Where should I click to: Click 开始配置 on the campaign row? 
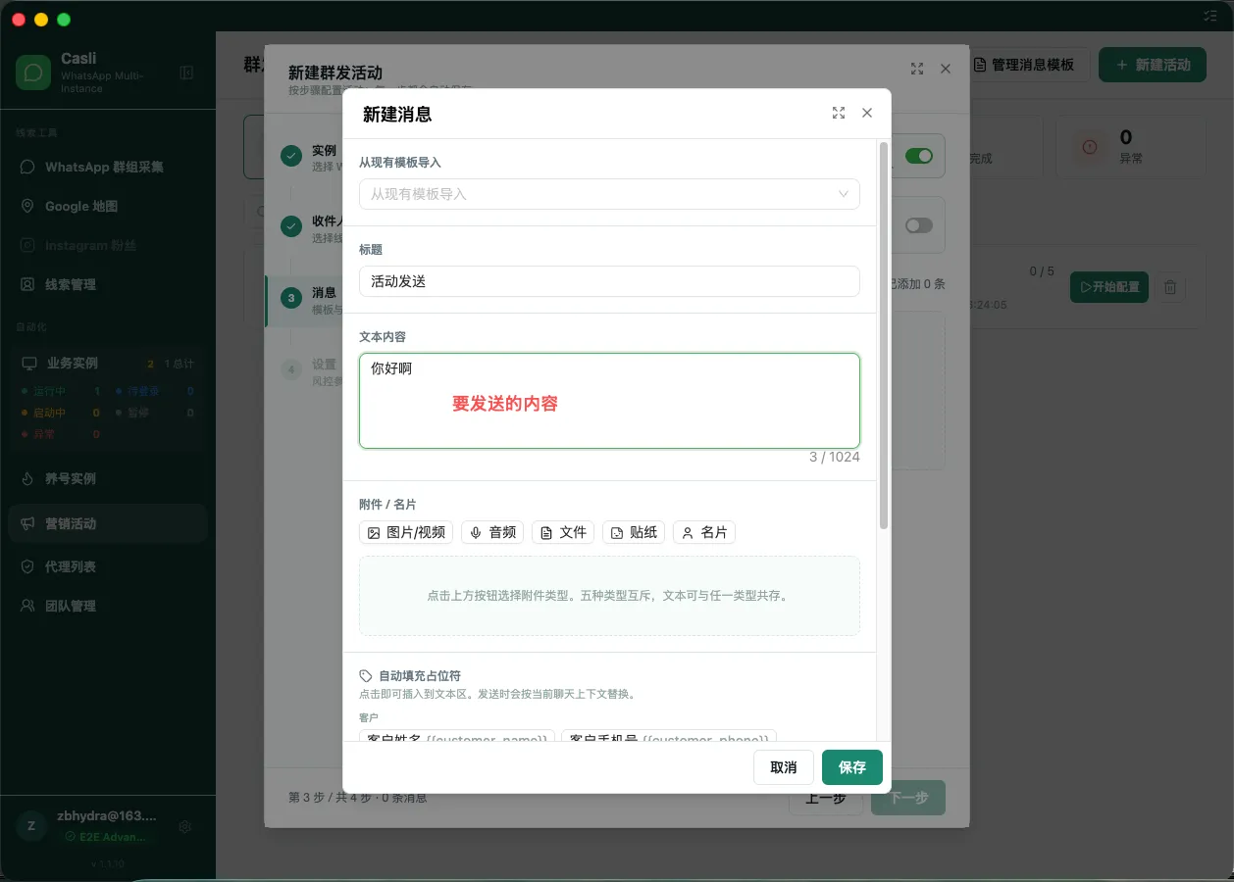coord(1109,287)
